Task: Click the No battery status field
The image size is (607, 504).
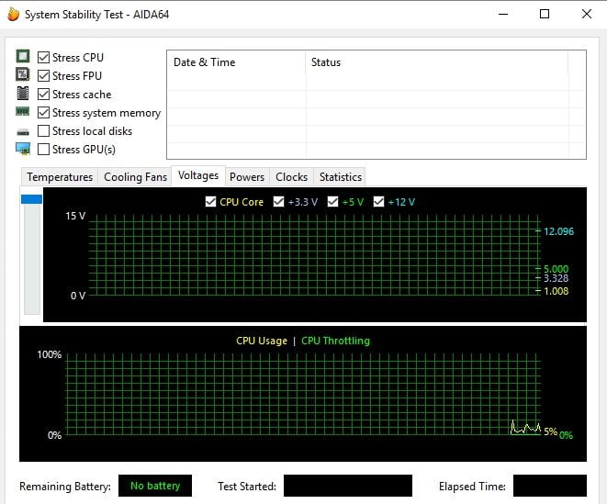Action: click(155, 486)
